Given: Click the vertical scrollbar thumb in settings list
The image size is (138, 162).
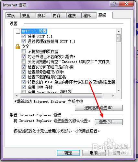Looking at the screenshot, I should point(119,38).
